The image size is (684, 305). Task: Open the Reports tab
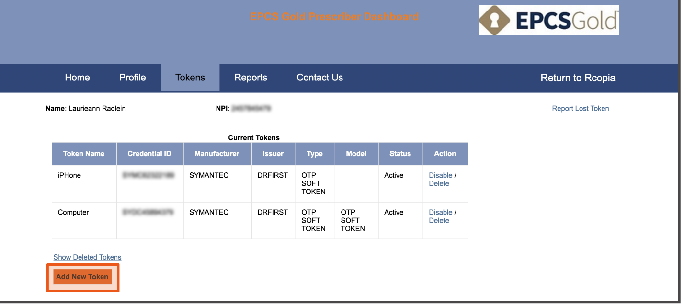click(x=251, y=78)
